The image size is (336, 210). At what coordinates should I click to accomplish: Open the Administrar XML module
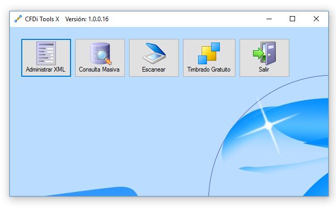[46, 58]
